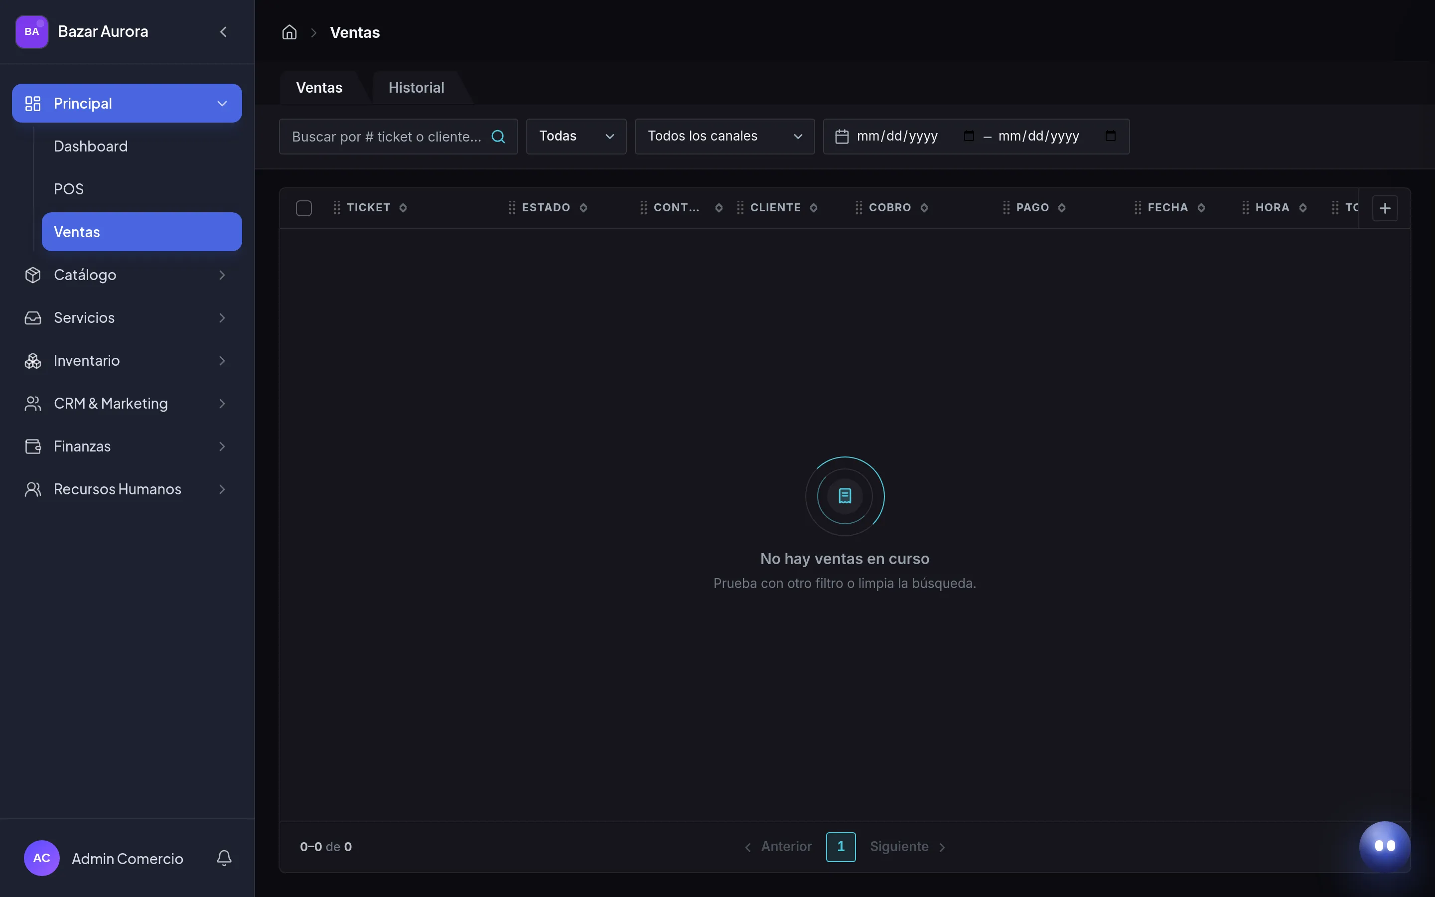This screenshot has width=1435, height=897.
Task: Expand the Servicios section
Action: coord(127,317)
